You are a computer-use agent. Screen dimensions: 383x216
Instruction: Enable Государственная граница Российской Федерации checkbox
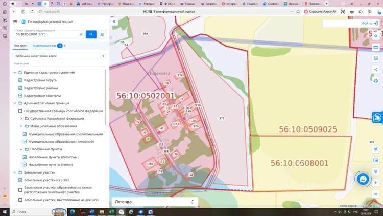[x=20, y=111]
